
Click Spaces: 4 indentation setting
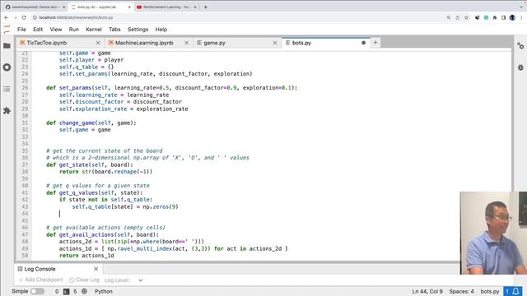coord(461,291)
